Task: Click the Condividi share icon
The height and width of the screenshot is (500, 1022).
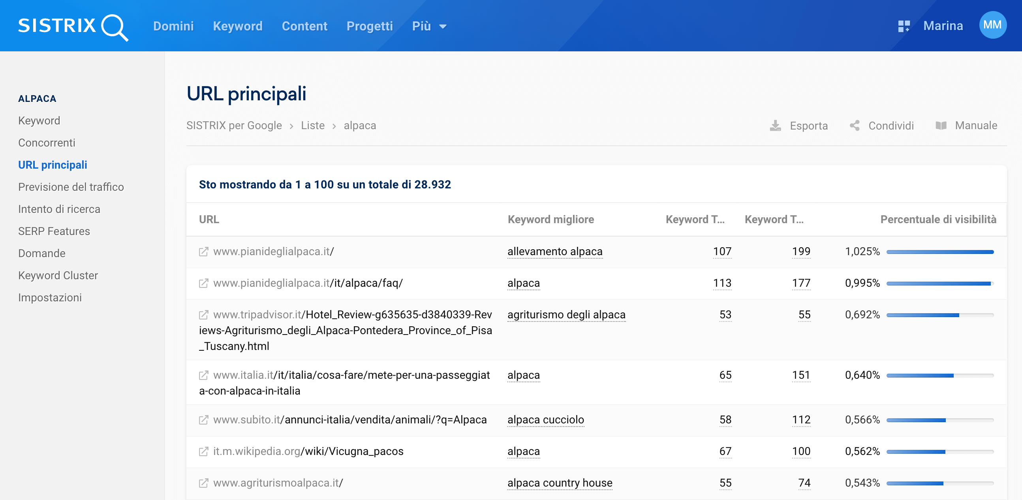Action: point(854,126)
